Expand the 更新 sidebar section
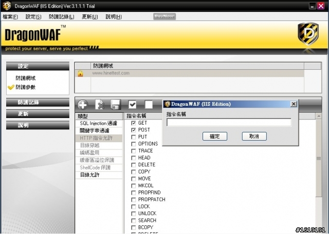This screenshot has width=329, height=234. point(38,114)
